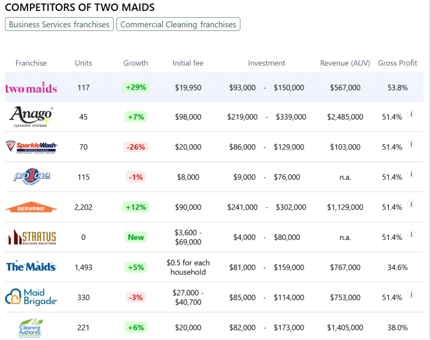Screen dimensions: 431x340
Task: Open the Servpro logo
Action: click(31, 207)
